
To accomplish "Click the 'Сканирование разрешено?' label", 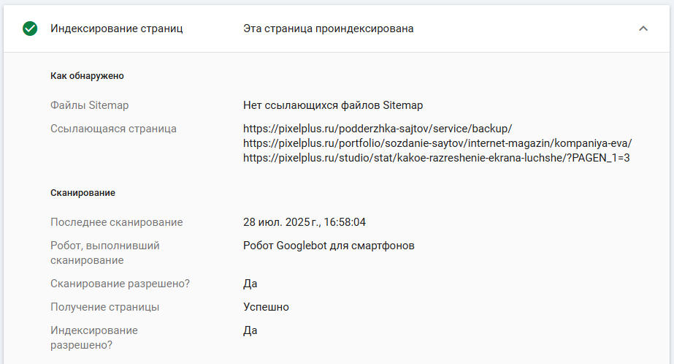I will (x=125, y=284).
